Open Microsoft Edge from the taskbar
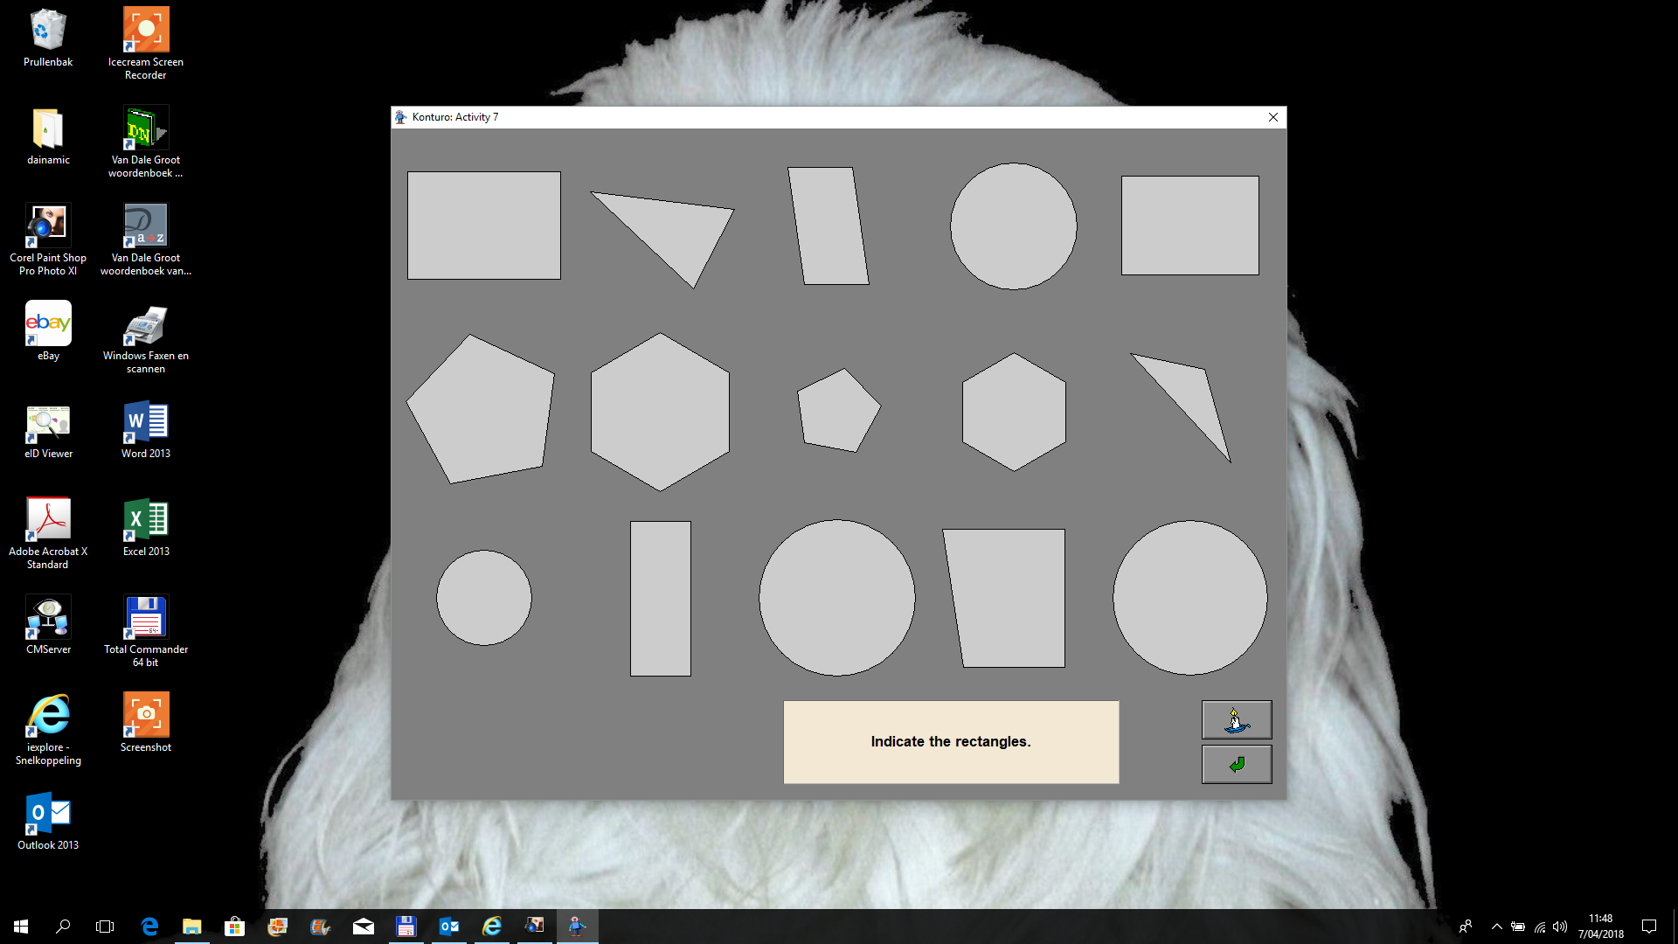The image size is (1678, 944). point(149,927)
